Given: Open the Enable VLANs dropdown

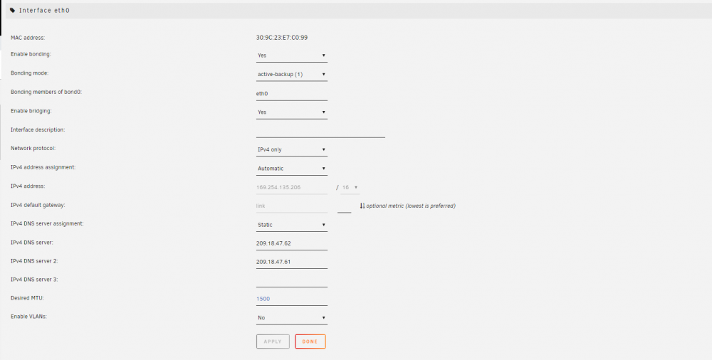Looking at the screenshot, I should tap(291, 318).
